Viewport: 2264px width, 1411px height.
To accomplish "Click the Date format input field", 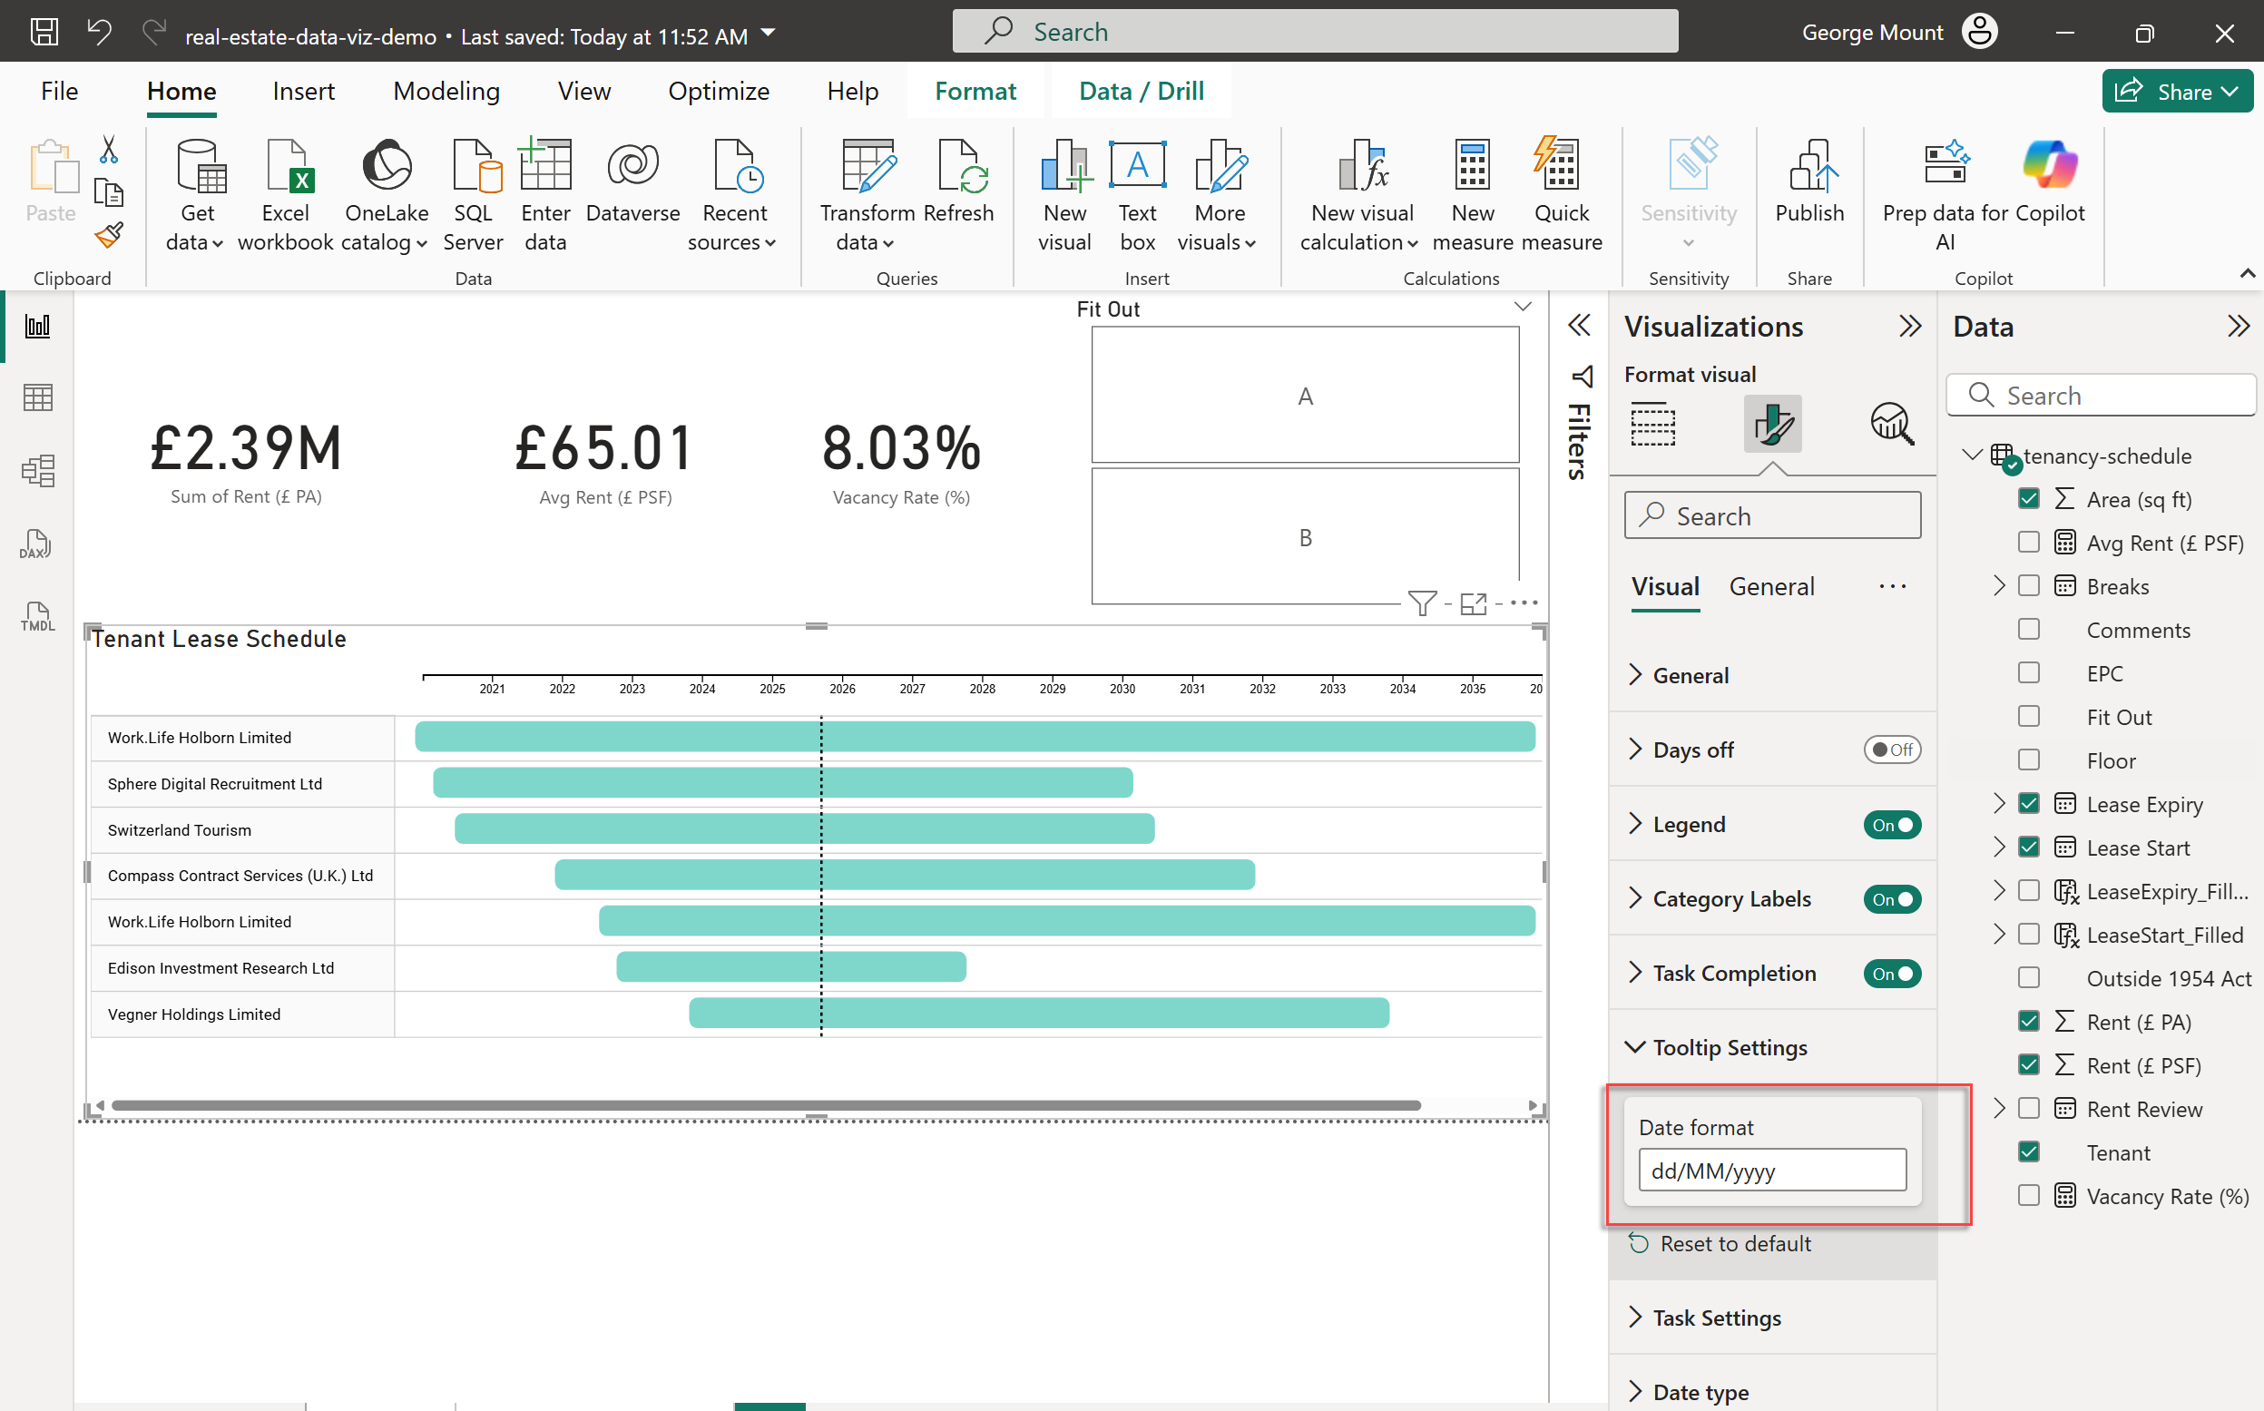I will (x=1770, y=1171).
